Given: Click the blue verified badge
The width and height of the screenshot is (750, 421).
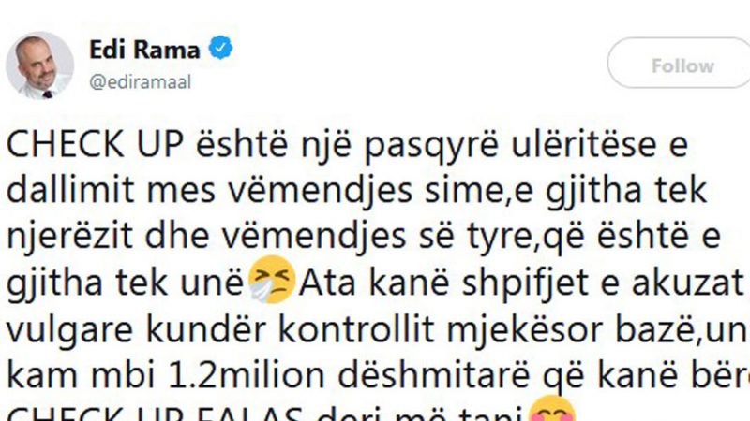Looking at the screenshot, I should (x=220, y=49).
